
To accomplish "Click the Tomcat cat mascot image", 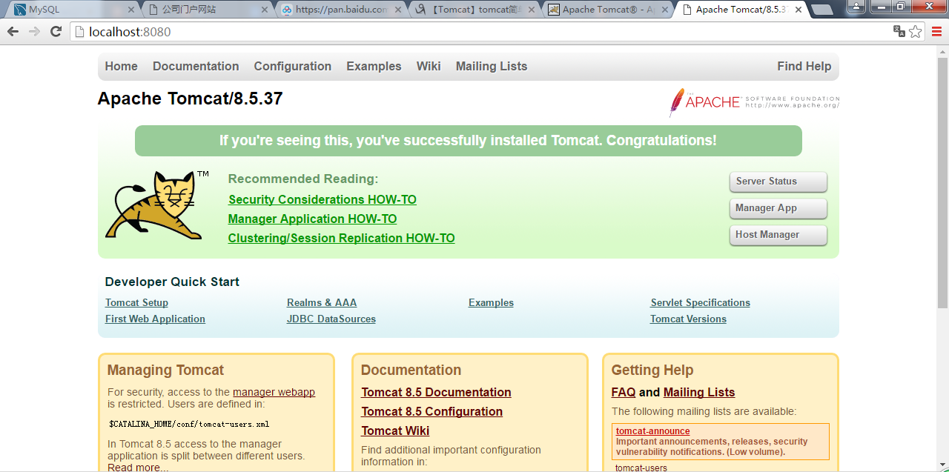I will (158, 205).
